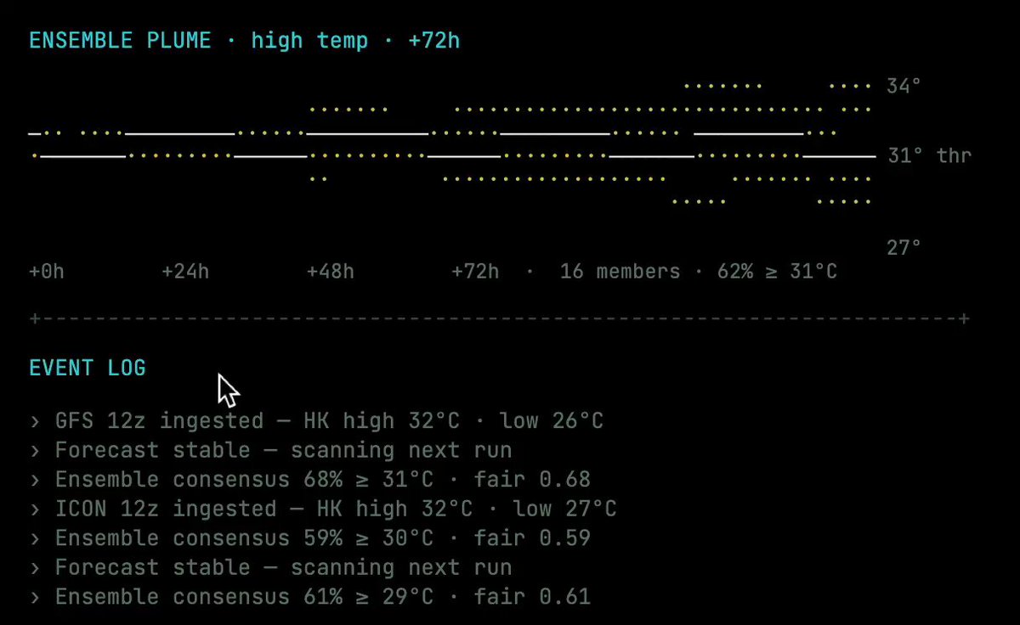
Task: Click the Ensemble consensus 59% log line
Action: click(x=309, y=538)
